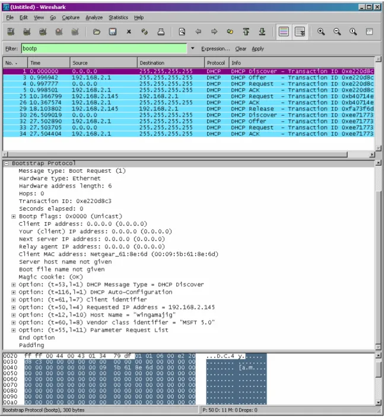The image size is (388, 418).
Task: Open capture options toolbar icon
Action: [27, 31]
